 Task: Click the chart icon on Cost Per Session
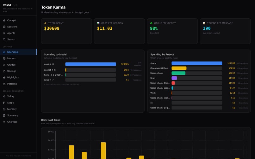coord(98,23)
